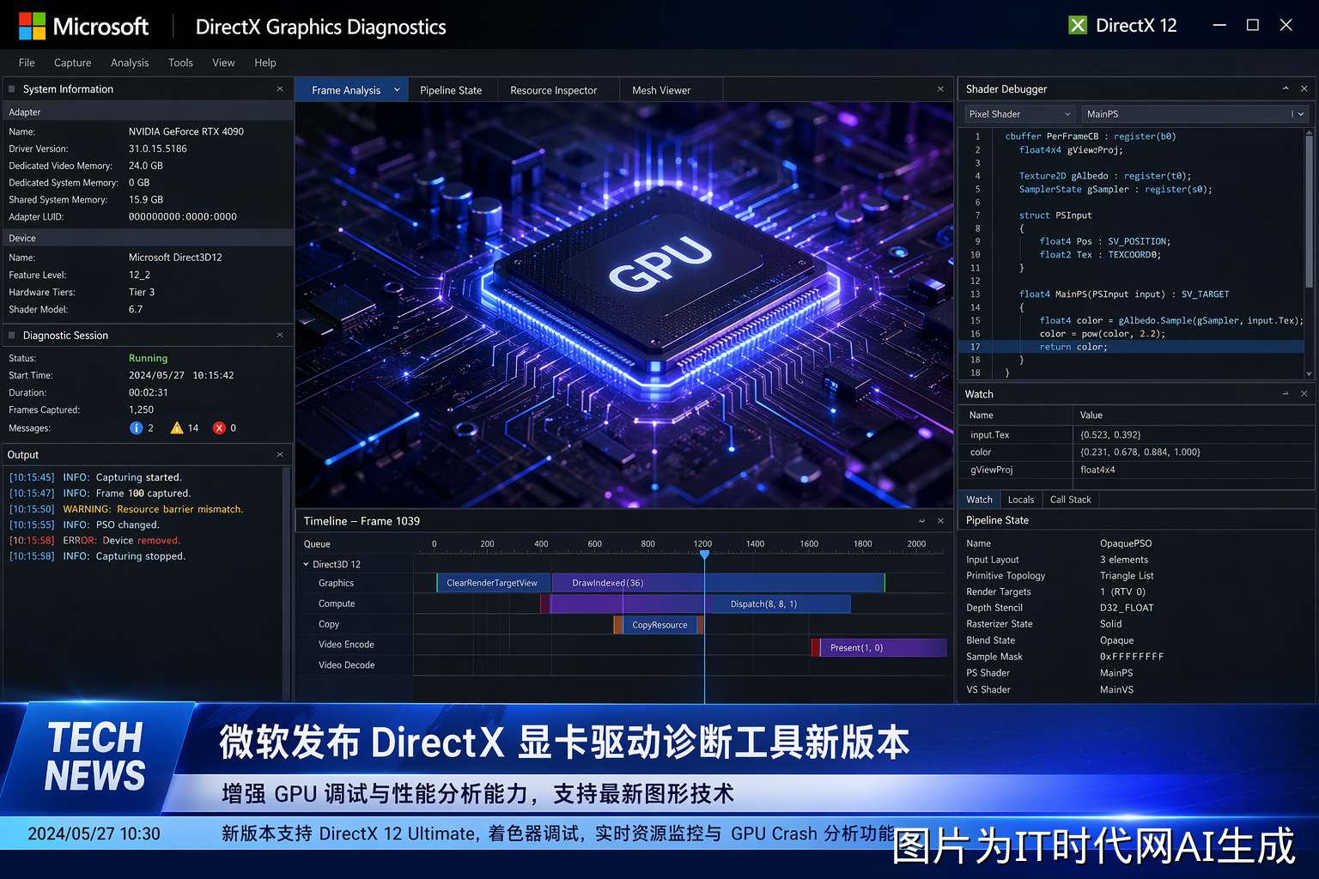1319x879 pixels.
Task: Click the Microsoft logo icon
Action: coord(32,26)
